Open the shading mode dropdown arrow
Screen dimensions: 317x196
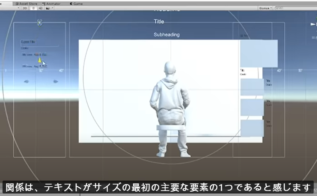click(x=18, y=8)
